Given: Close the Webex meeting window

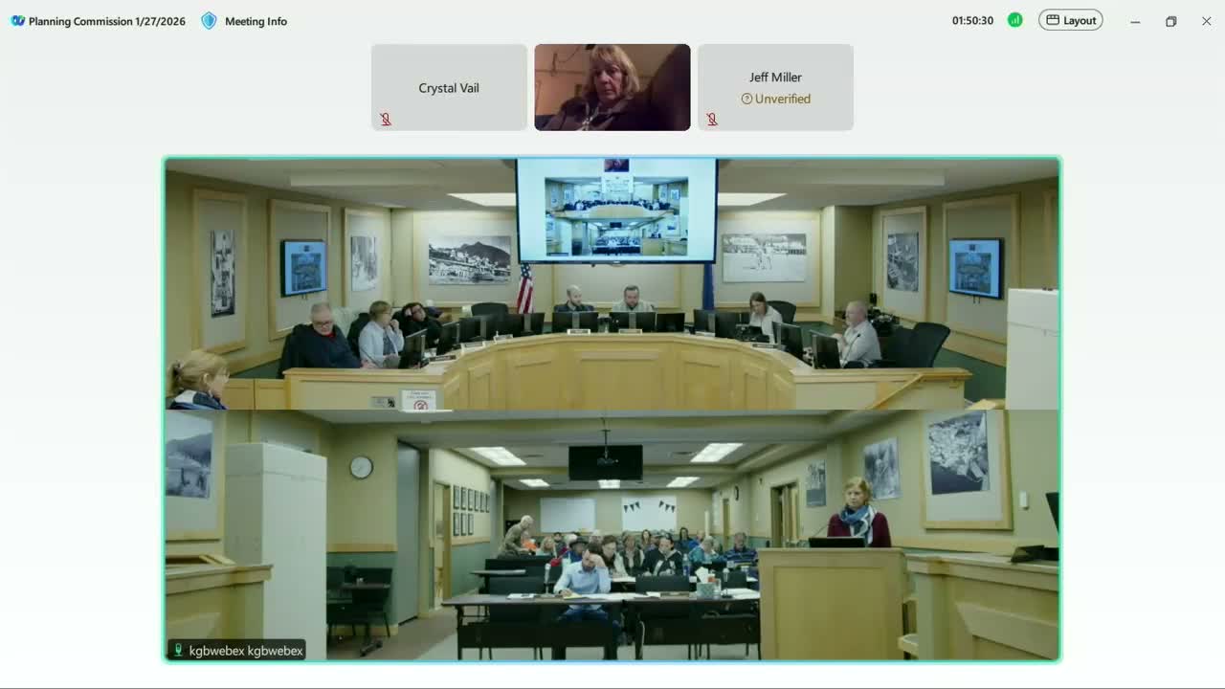Looking at the screenshot, I should point(1206,21).
